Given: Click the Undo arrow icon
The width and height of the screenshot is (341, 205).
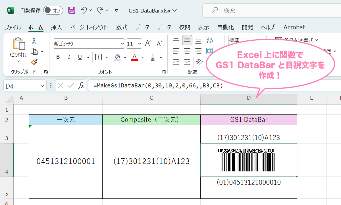Looking at the screenshot, I should click(x=84, y=10).
